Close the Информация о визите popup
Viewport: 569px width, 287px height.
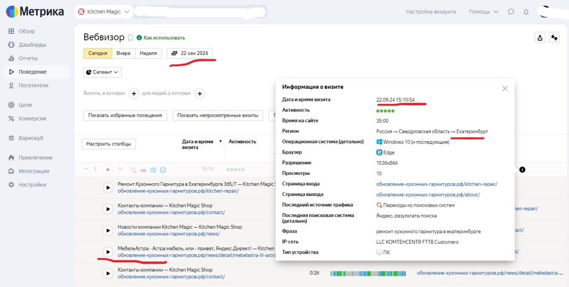click(x=505, y=88)
